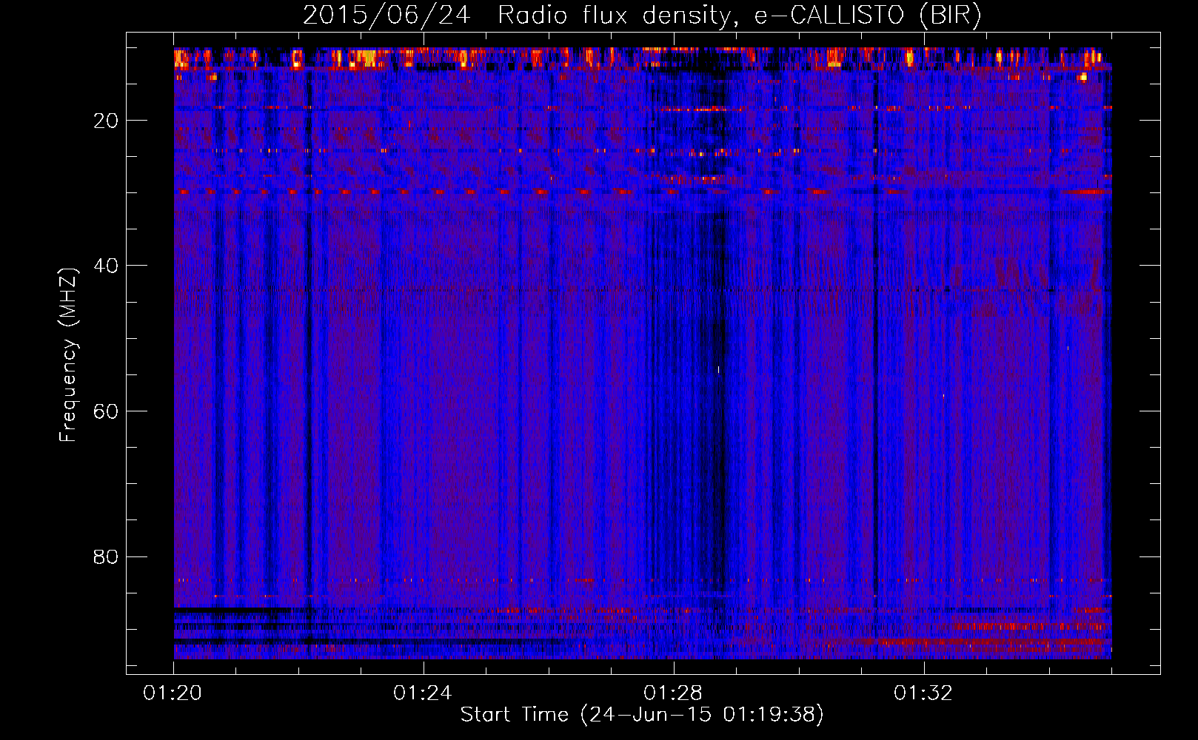Click the 'Start Time (24-Jun-15 01:19:38)' axis label

642,715
